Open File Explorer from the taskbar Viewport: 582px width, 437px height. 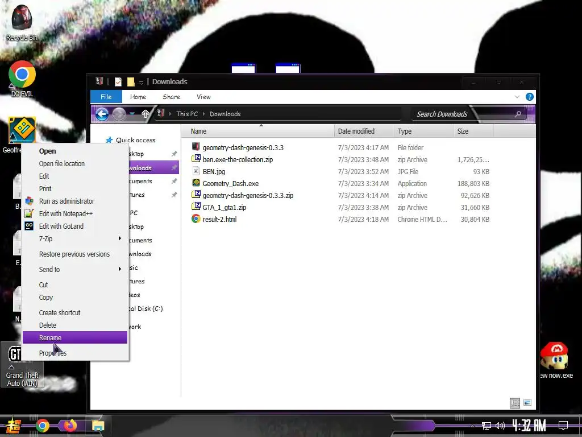98,426
